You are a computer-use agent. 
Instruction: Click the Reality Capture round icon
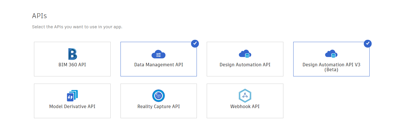pos(159,96)
